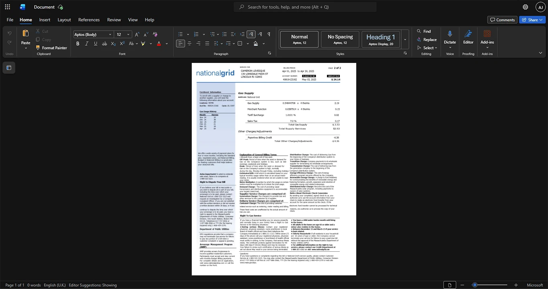The image size is (548, 289).
Task: Apply subscript formatting
Action: pyautogui.click(x=114, y=44)
